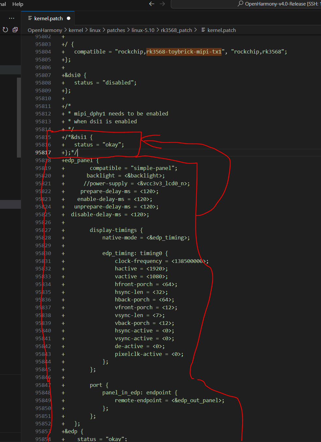Open the patches breadcrumb folder
This screenshot has width=321, height=442.
(116, 30)
